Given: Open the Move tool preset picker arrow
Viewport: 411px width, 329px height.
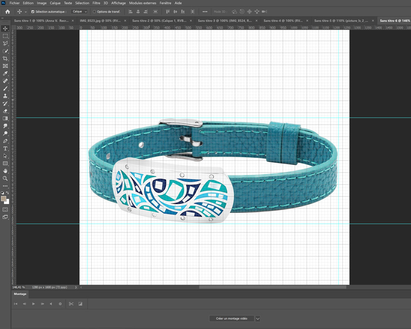Looking at the screenshot, I should 25,12.
